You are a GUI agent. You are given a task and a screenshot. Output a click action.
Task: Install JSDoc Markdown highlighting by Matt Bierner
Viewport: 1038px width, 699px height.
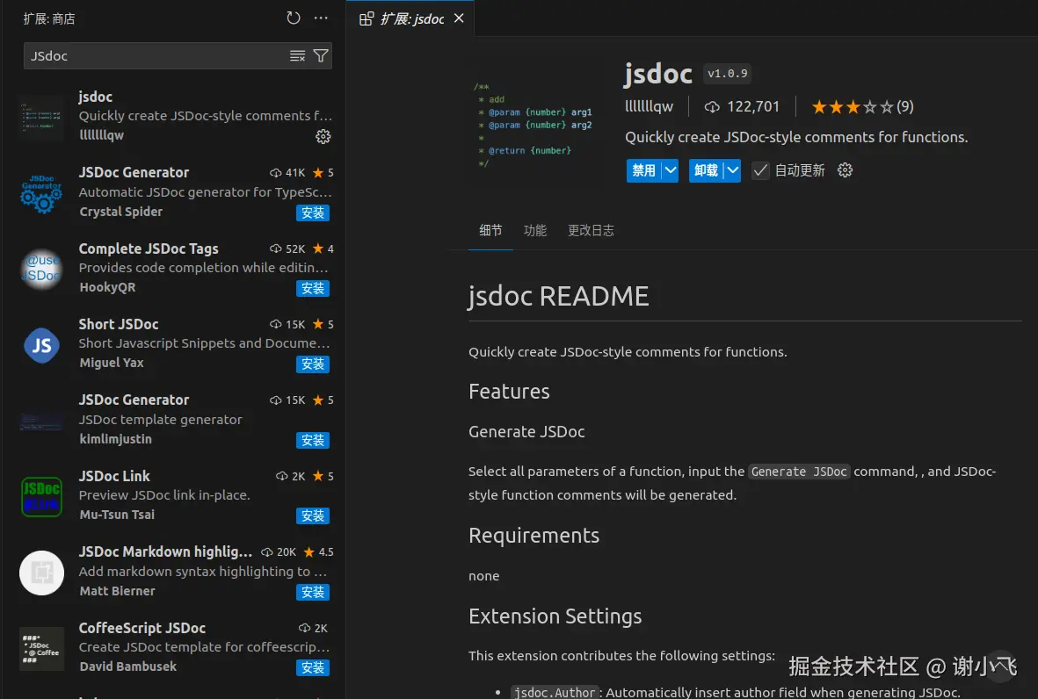(313, 593)
